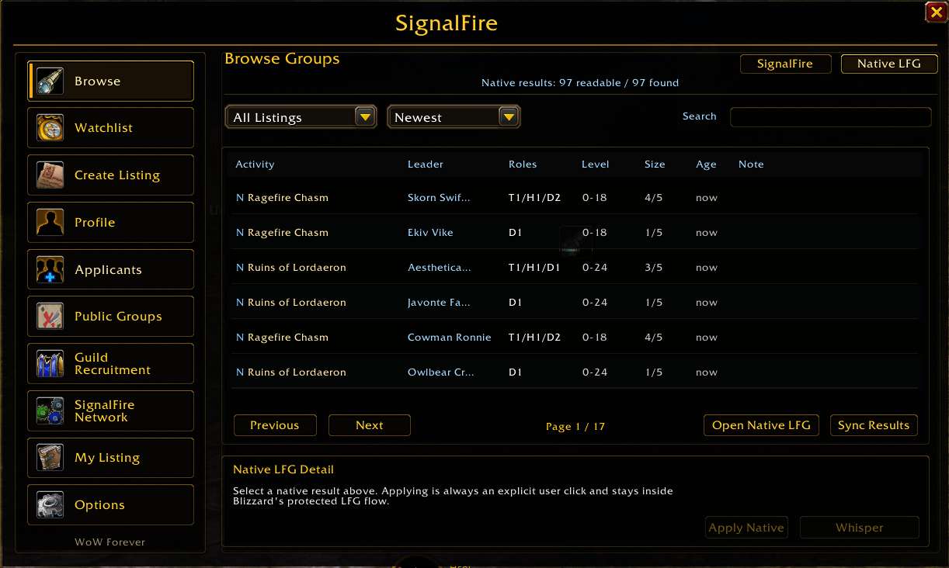Click the Profile silhouette icon

[50, 223]
